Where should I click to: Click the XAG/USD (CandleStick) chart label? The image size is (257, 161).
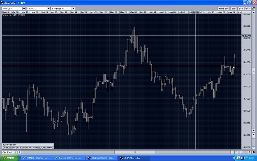click(14, 15)
